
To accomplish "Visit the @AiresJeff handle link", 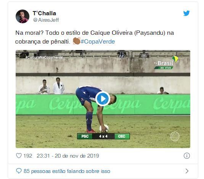I will point(46,20).
